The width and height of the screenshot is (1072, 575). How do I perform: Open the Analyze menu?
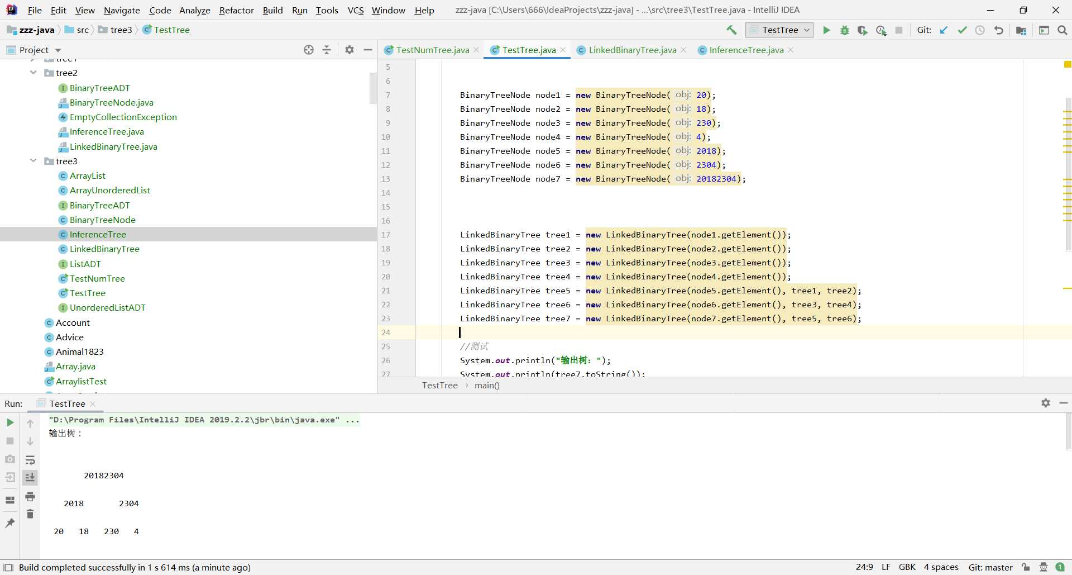pyautogui.click(x=194, y=10)
